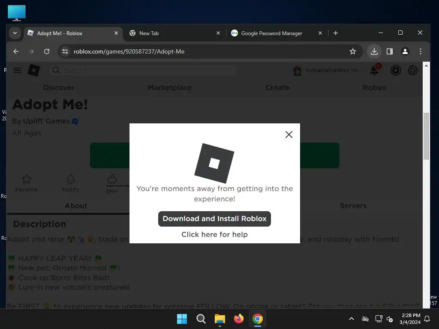This screenshot has height=329, width=439.
Task: Open the Robux menu
Action: point(374,87)
